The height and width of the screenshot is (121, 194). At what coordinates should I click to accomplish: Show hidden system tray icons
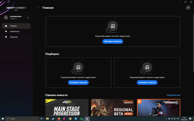pos(166,119)
